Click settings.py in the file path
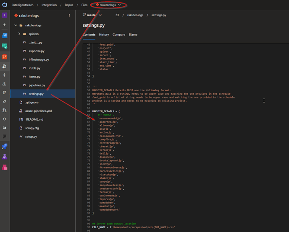Screen dimensions: 289x232 point(159,15)
